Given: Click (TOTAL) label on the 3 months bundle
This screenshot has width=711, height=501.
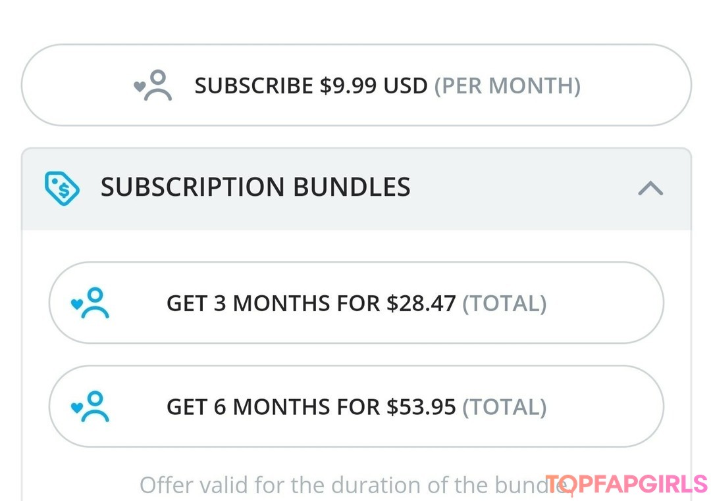Looking at the screenshot, I should pyautogui.click(x=504, y=304).
